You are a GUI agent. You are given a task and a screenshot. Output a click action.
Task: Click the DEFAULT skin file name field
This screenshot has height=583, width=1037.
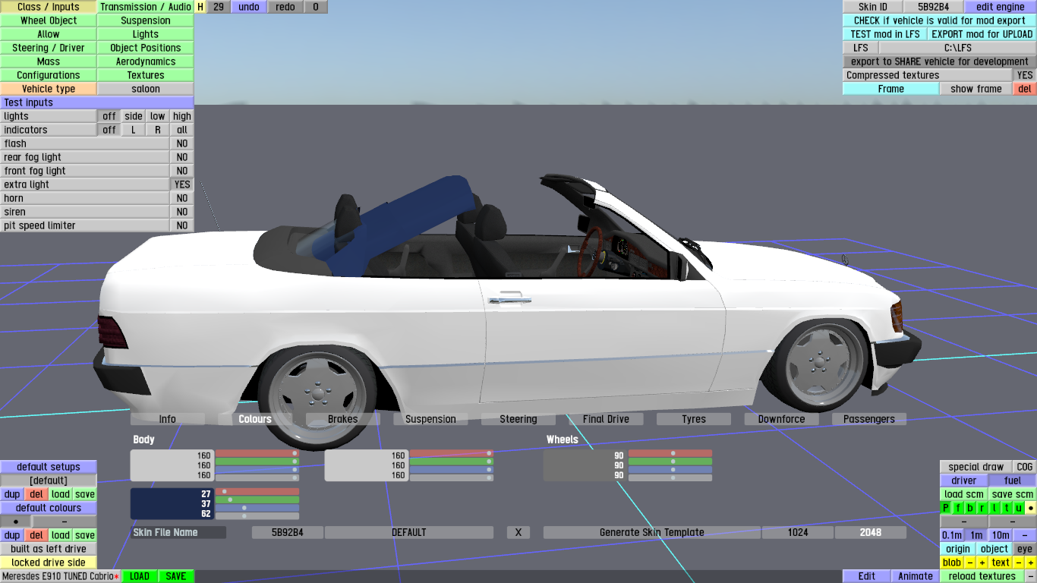(x=409, y=532)
